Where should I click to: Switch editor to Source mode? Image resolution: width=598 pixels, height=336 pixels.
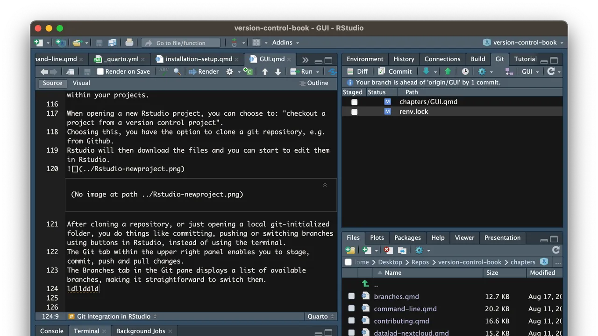point(52,83)
